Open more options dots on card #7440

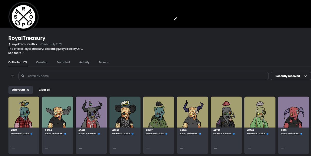point(80,148)
